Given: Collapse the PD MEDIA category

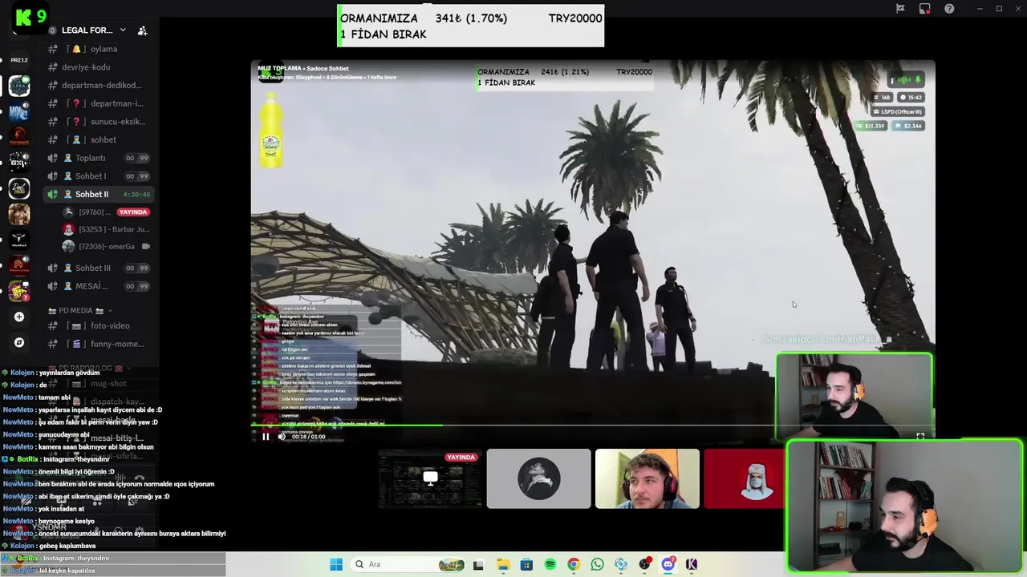Looking at the screenshot, I should tap(80, 310).
